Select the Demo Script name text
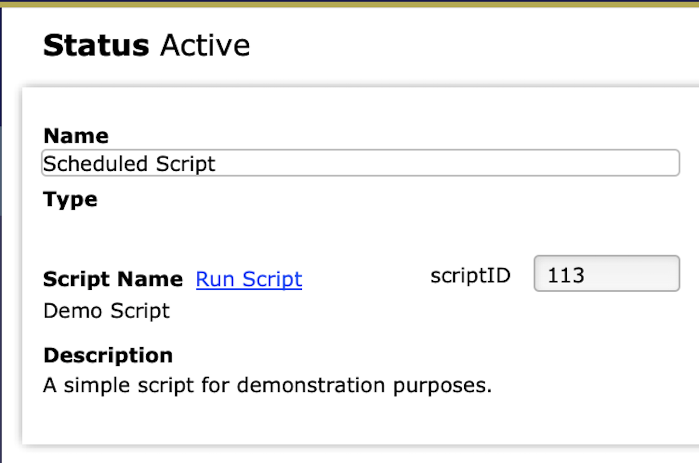The width and height of the screenshot is (699, 463). pyautogui.click(x=106, y=311)
